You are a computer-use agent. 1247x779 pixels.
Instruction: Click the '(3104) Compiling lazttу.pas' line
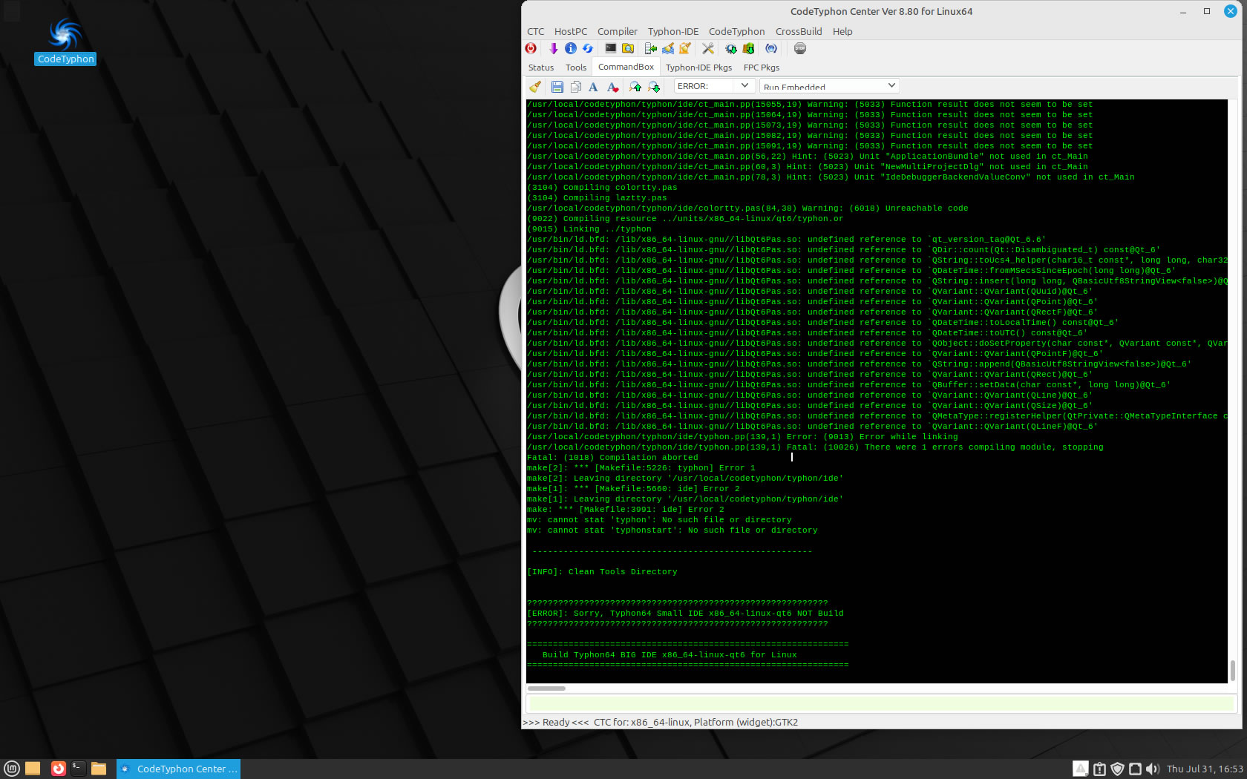pos(597,198)
